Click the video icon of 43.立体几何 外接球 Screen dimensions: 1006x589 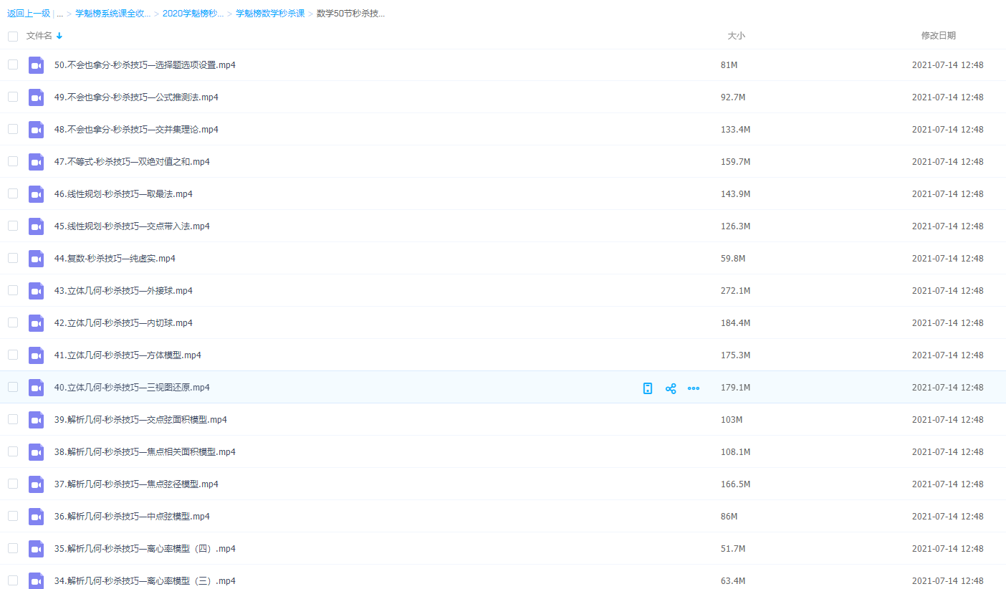(x=36, y=291)
